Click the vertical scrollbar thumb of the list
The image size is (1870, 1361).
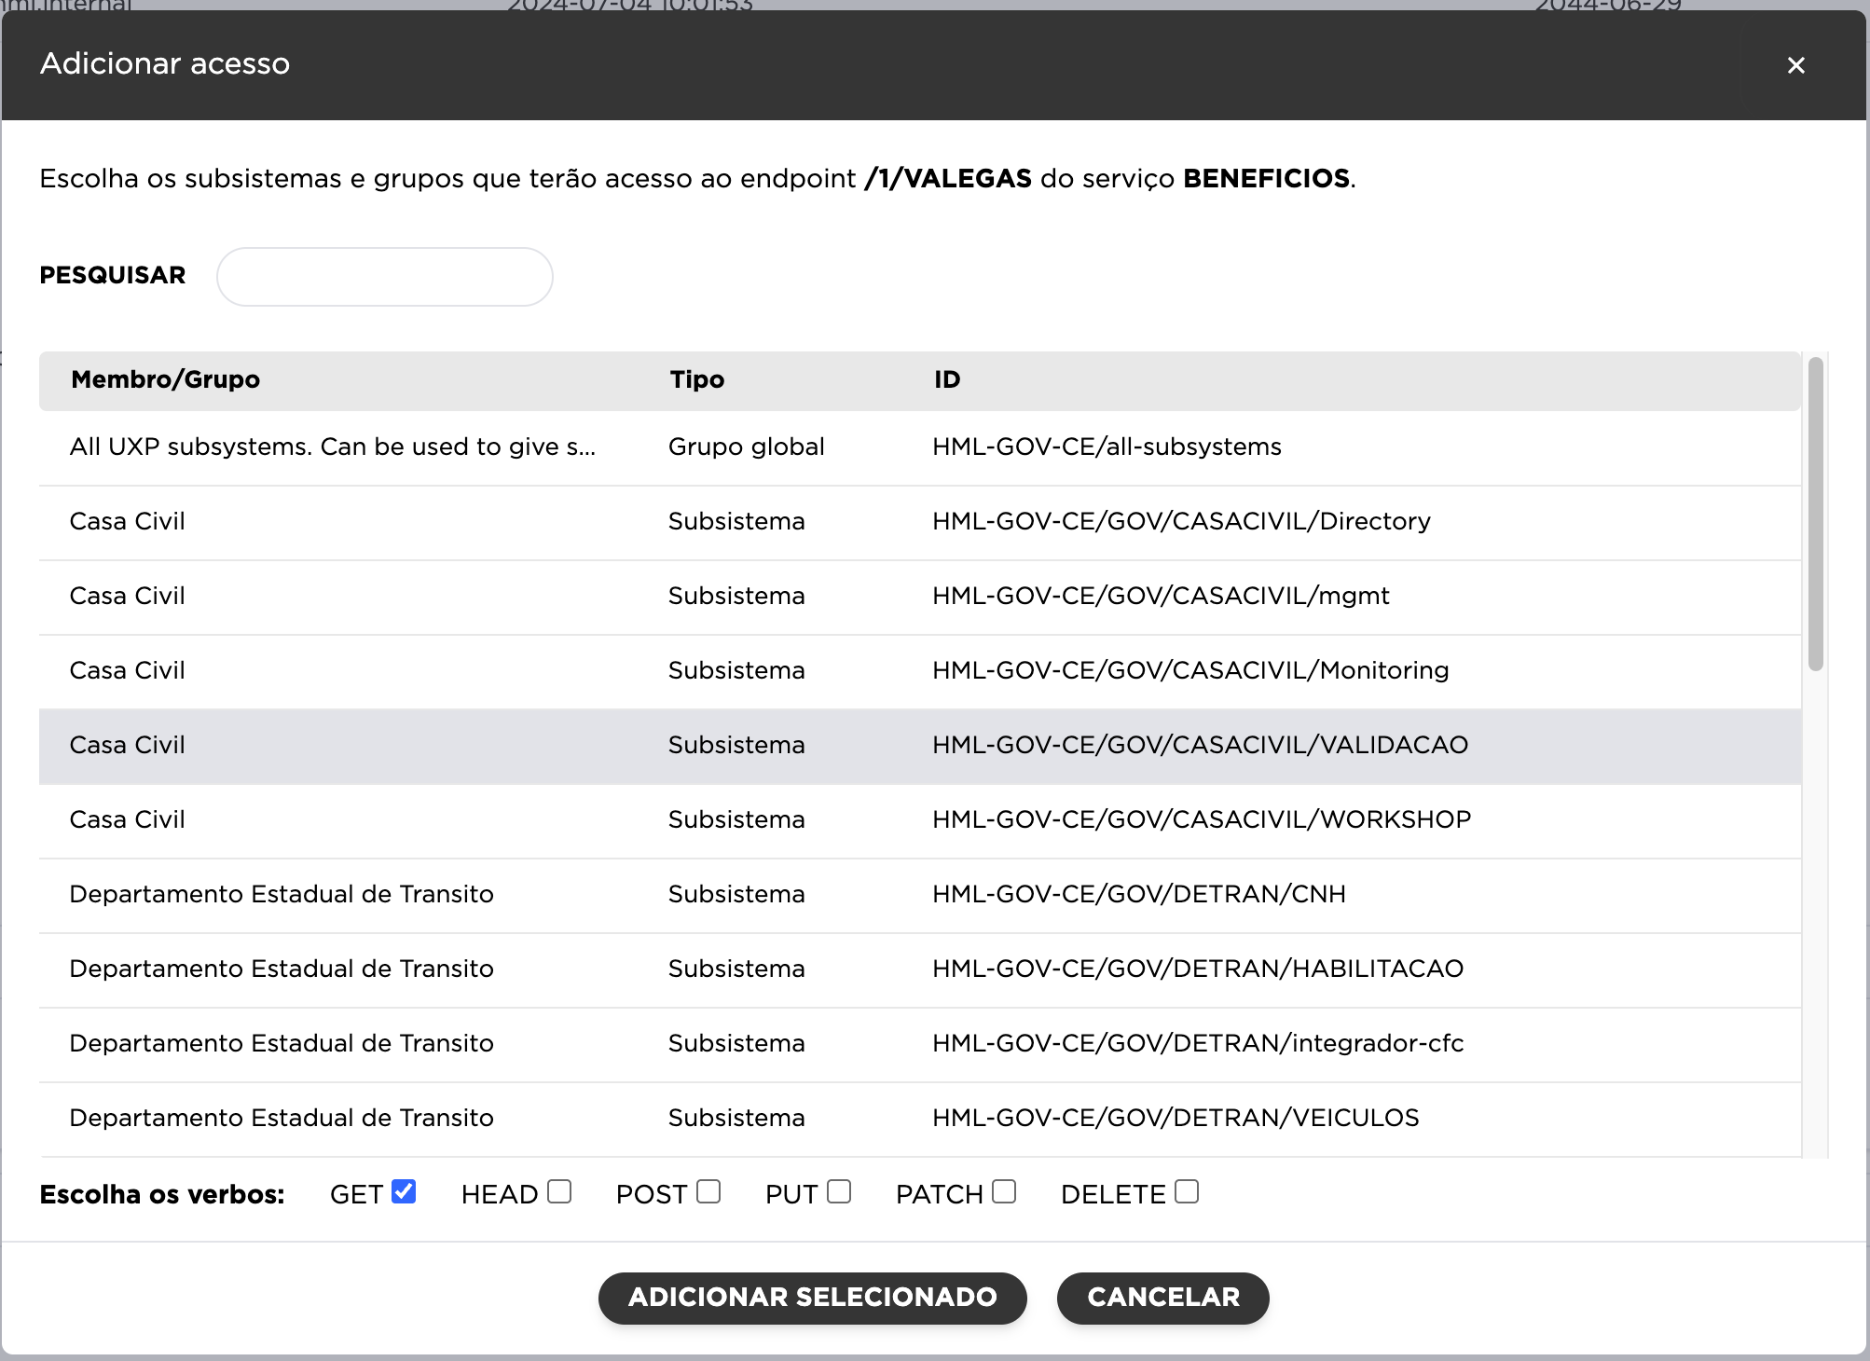pos(1815,513)
